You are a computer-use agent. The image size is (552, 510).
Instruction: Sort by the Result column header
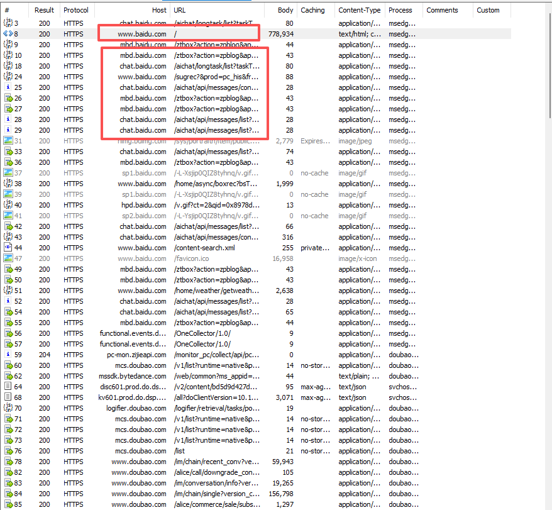tap(44, 10)
